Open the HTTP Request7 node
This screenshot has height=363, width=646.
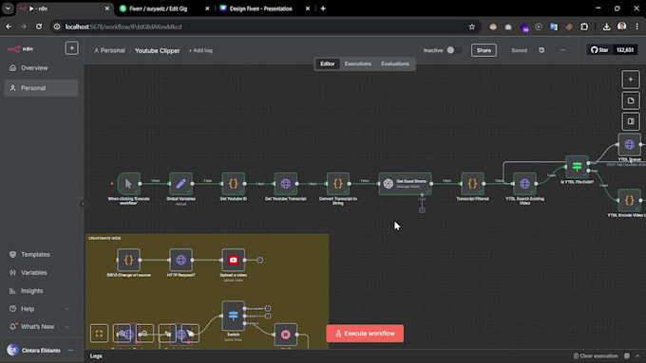coord(180,260)
